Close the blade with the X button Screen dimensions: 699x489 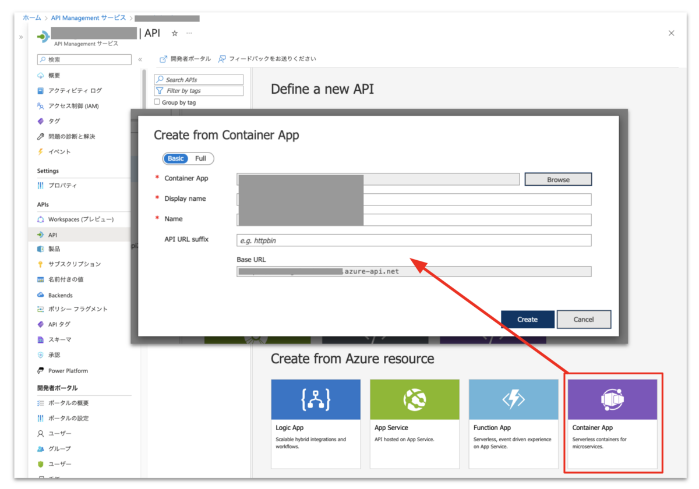[672, 33]
